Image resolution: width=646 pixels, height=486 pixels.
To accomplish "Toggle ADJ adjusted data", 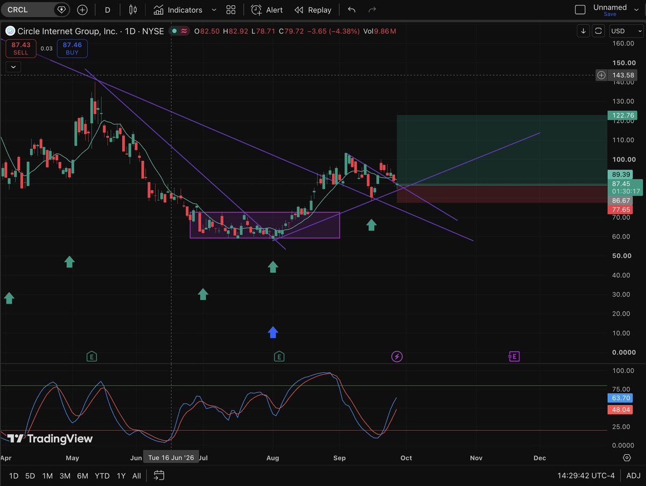I will (632, 476).
